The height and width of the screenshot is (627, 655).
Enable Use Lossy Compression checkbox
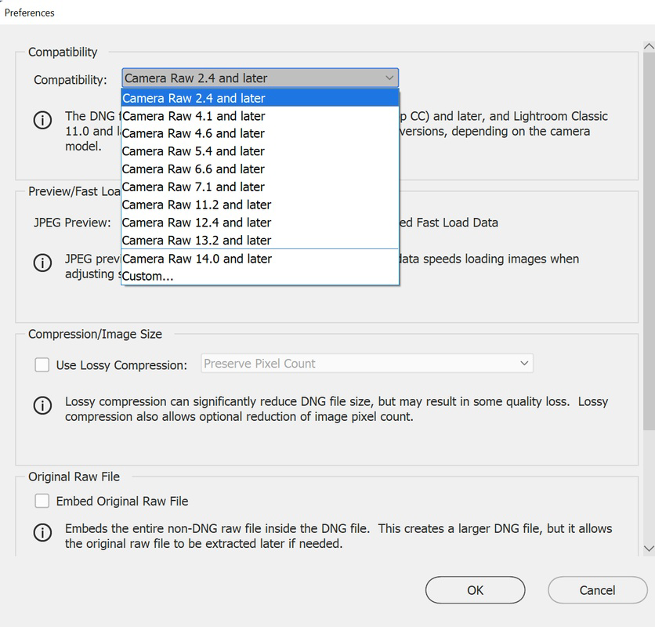[x=42, y=364]
